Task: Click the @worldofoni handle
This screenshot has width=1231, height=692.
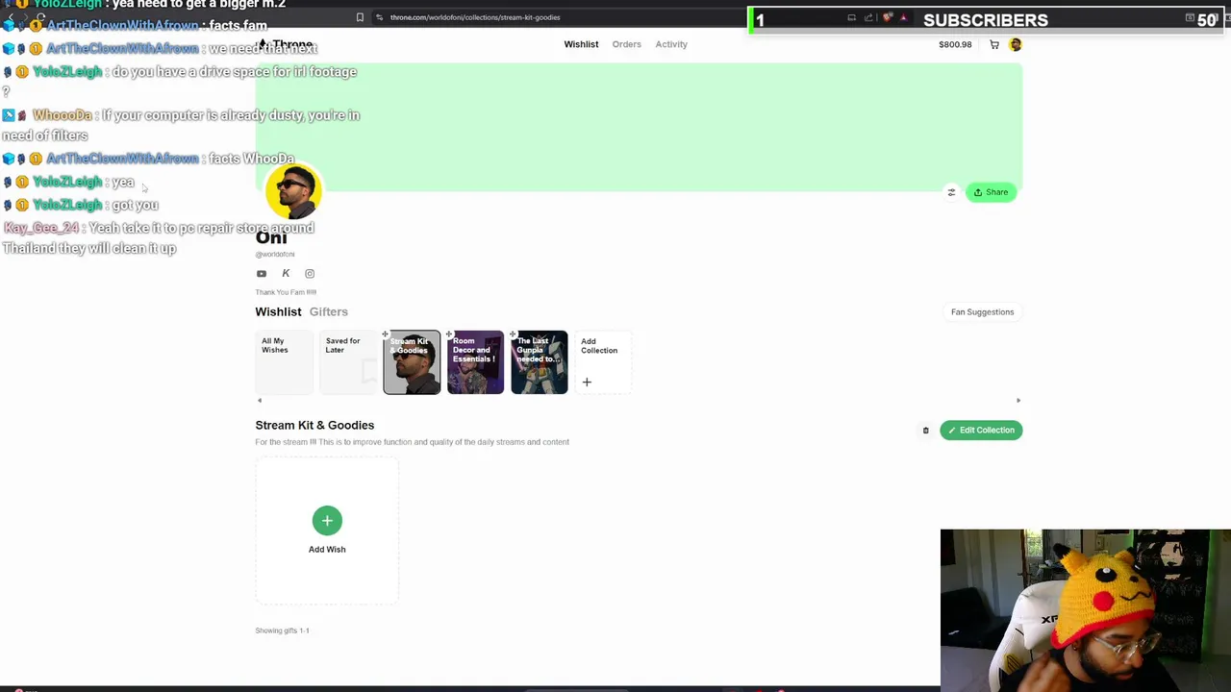Action: (275, 255)
